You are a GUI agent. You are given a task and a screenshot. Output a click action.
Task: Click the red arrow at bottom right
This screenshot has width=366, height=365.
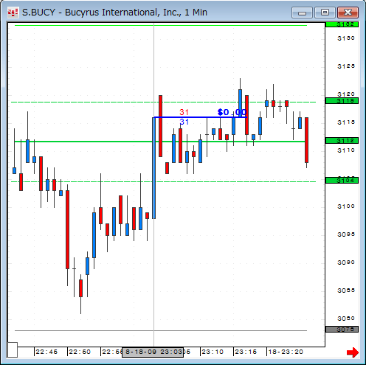tap(352, 352)
